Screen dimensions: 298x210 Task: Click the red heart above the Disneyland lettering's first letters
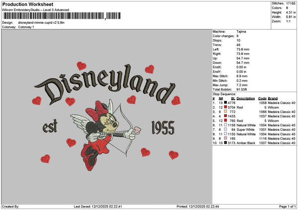(81, 65)
